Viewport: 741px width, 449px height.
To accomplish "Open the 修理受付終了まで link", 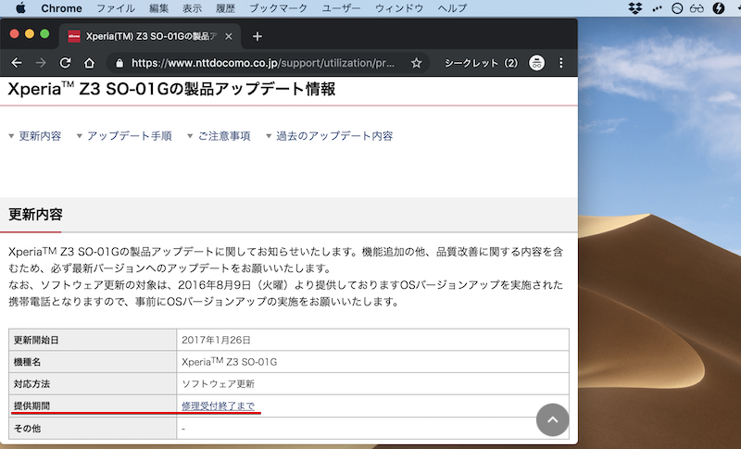I will coord(219,407).
